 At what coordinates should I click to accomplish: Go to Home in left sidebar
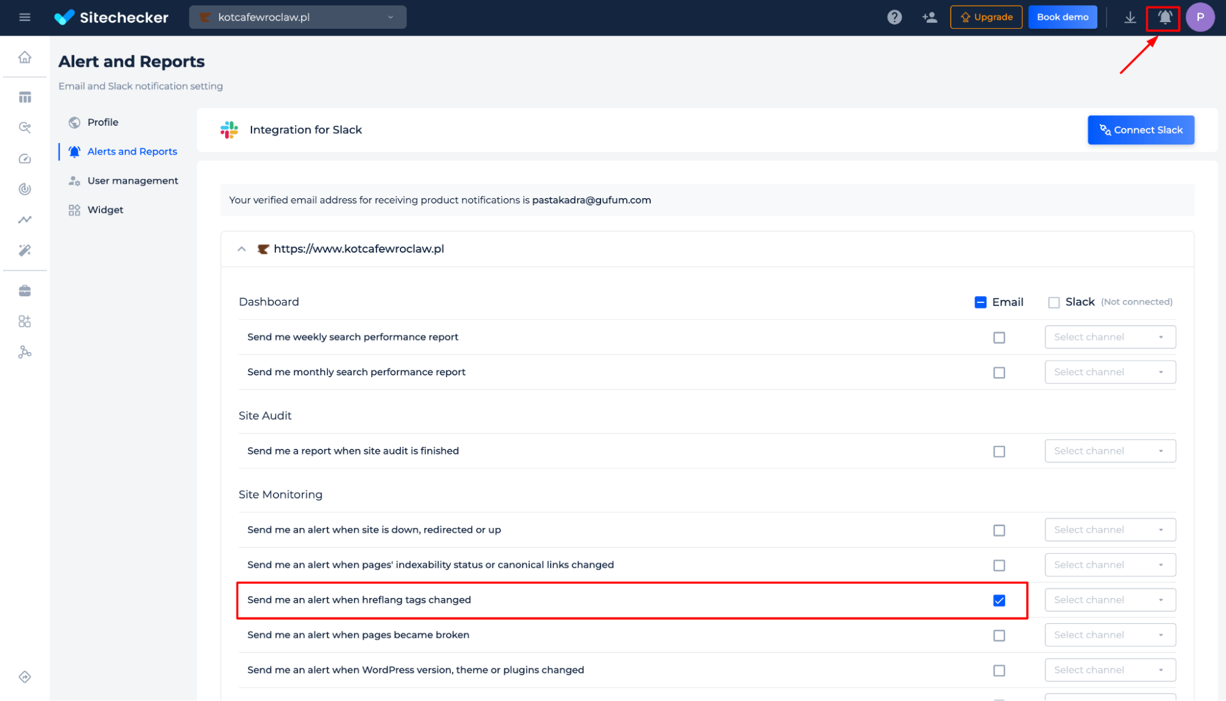[25, 57]
